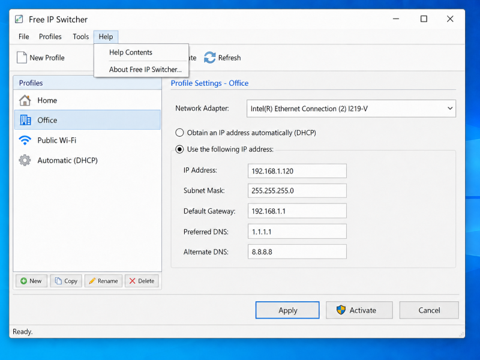Click the 'Preferred DNS:' label

(x=206, y=232)
